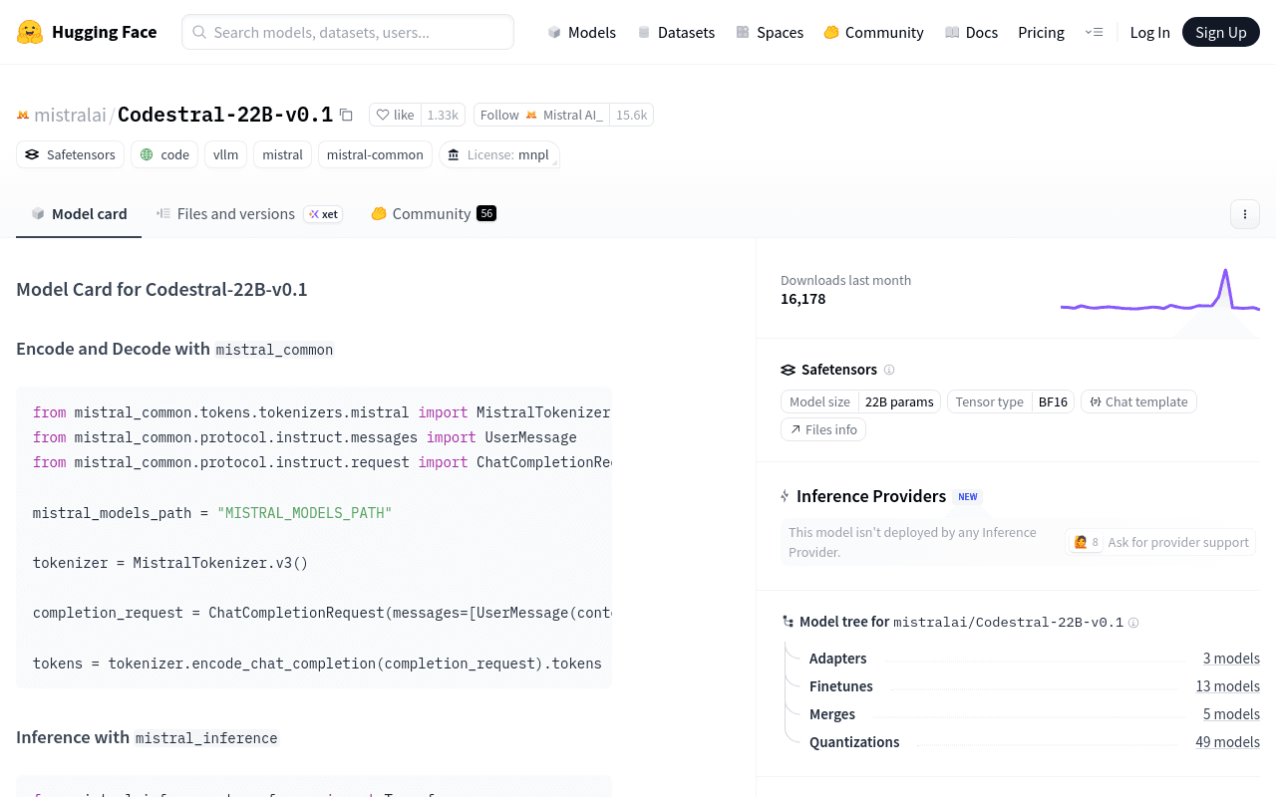Click the xet storage badge
Viewport: 1276px width, 797px height.
(323, 214)
